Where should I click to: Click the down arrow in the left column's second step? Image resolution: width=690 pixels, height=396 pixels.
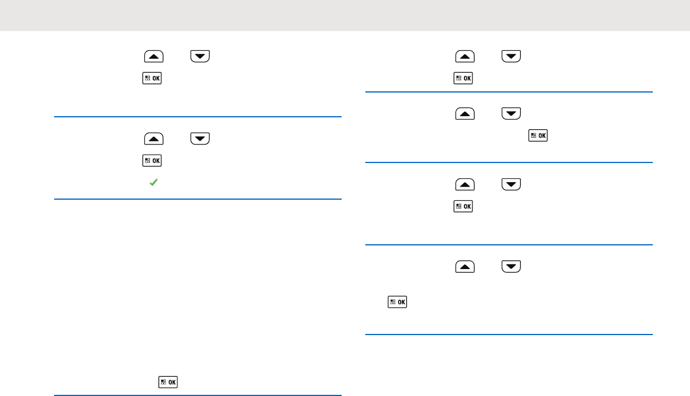click(200, 138)
